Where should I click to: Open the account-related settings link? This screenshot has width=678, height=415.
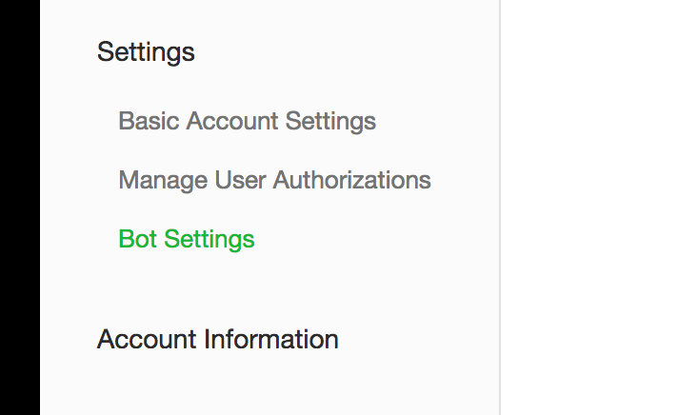pyautogui.click(x=247, y=122)
